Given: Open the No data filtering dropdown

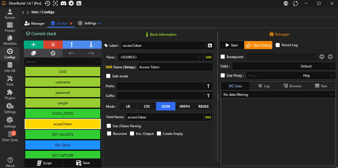Looking at the screenshot, I should tap(278, 95).
